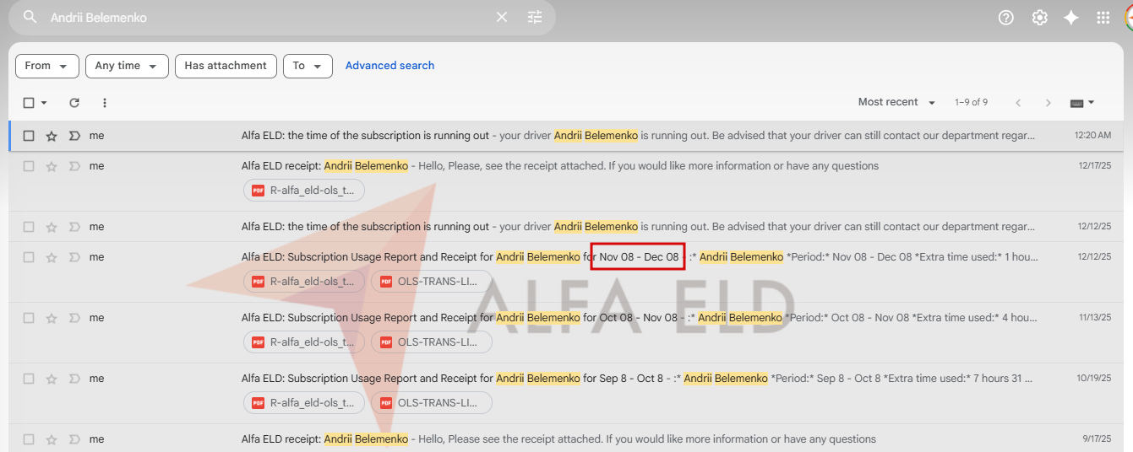Clear the search query with the X icon
This screenshot has width=1133, height=452.
tap(502, 17)
